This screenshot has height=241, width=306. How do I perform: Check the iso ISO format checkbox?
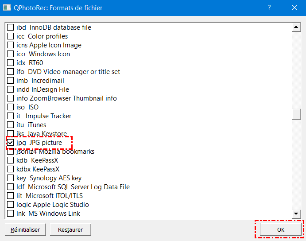click(11, 107)
